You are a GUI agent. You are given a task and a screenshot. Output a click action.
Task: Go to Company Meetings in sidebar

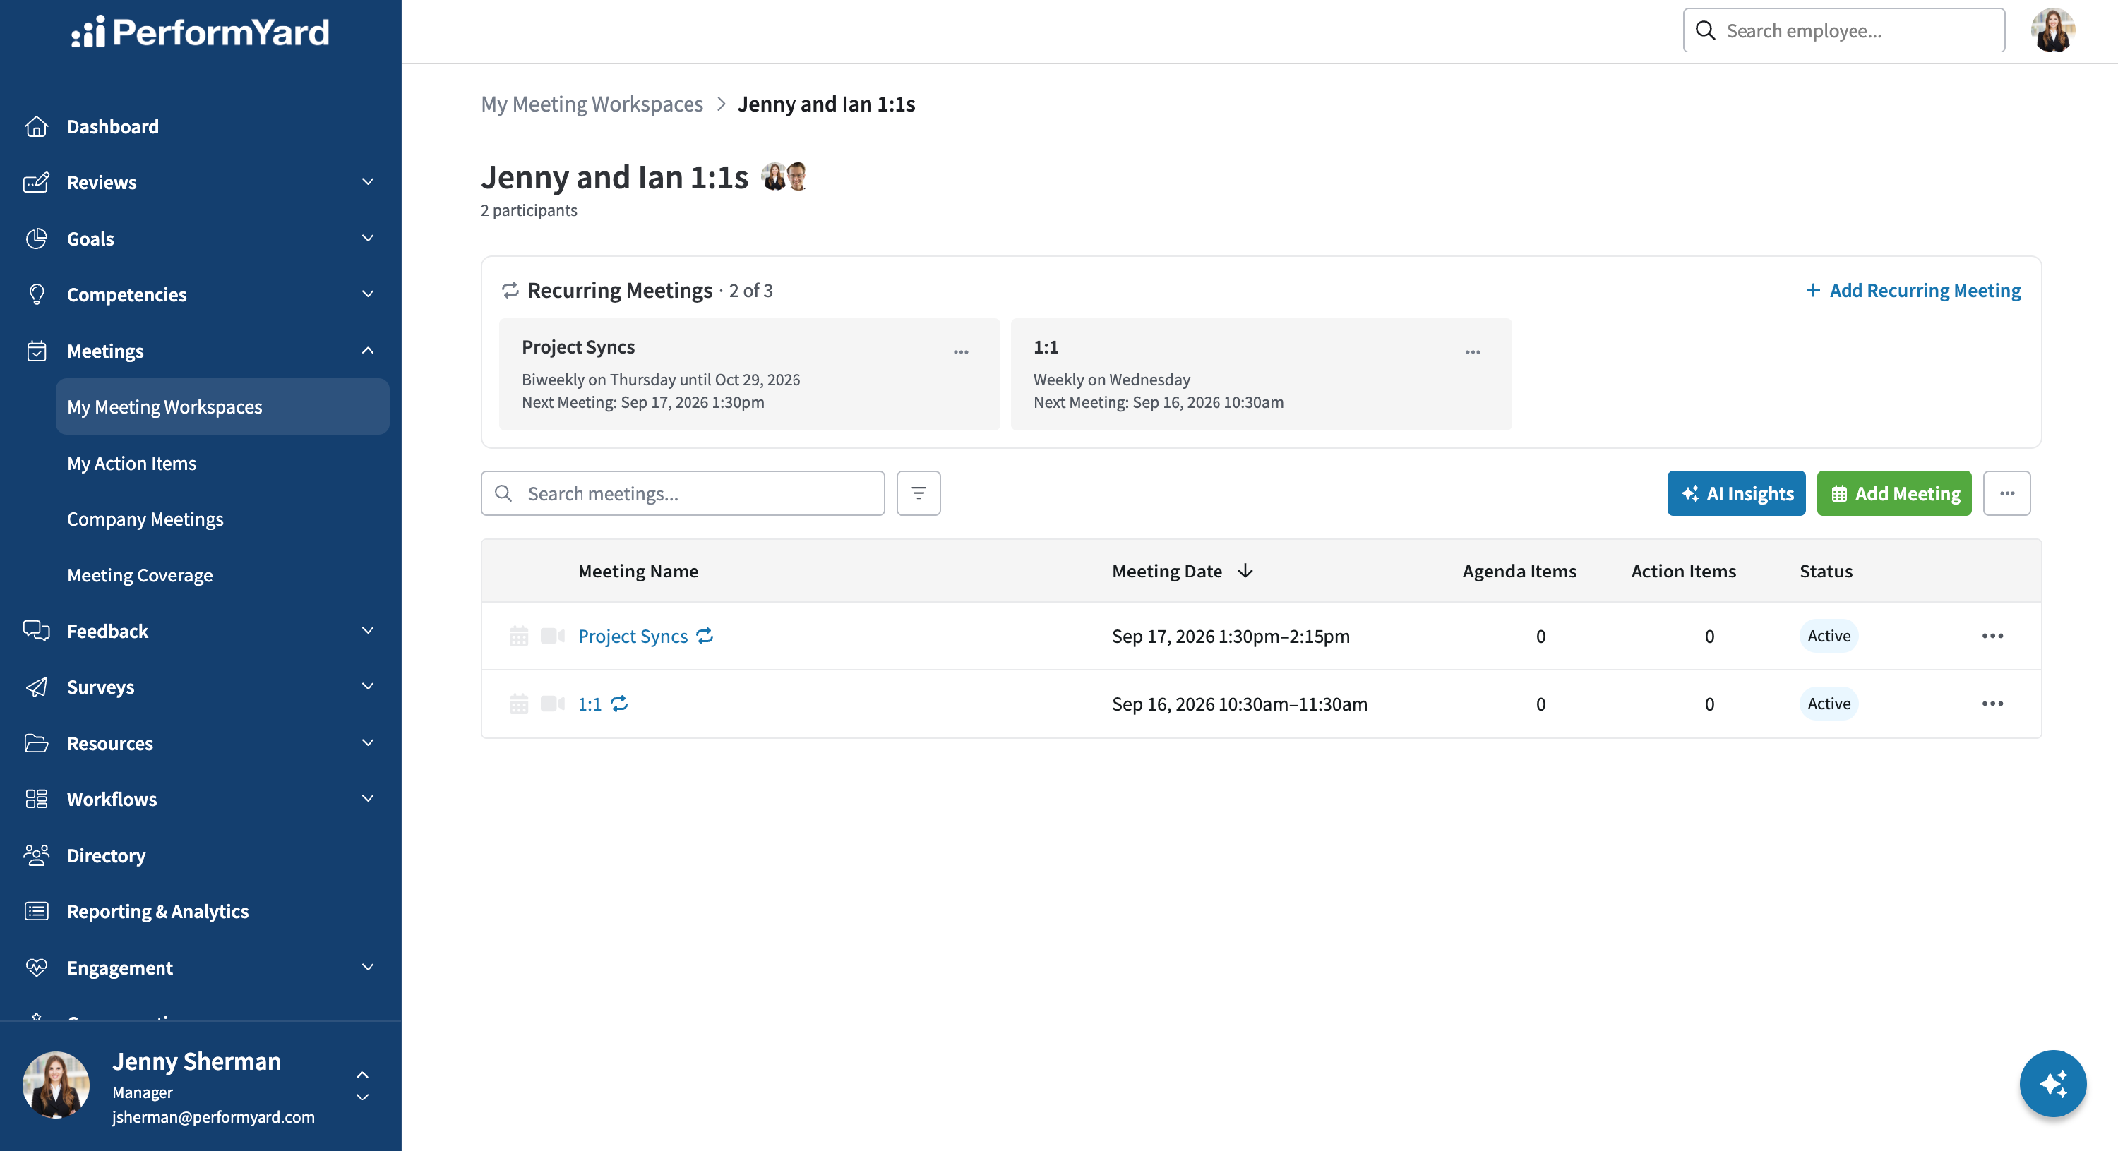tap(145, 519)
